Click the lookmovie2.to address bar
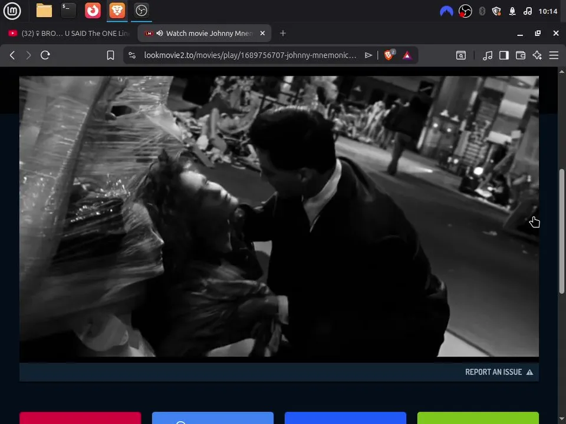 (250, 55)
